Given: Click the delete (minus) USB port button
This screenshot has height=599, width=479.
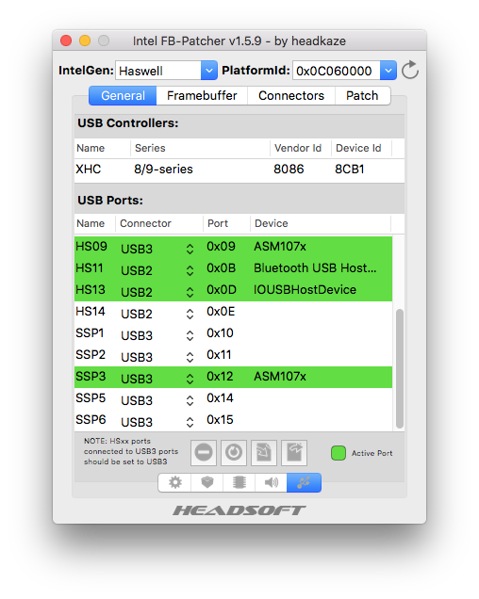Looking at the screenshot, I should point(204,453).
